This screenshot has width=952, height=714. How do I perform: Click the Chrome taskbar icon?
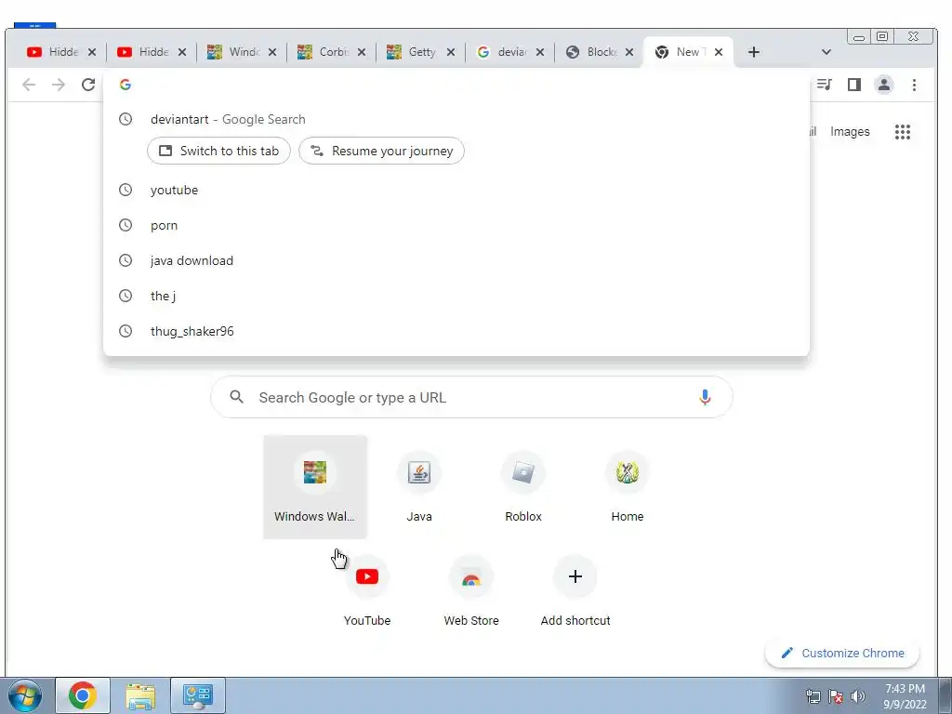(83, 695)
